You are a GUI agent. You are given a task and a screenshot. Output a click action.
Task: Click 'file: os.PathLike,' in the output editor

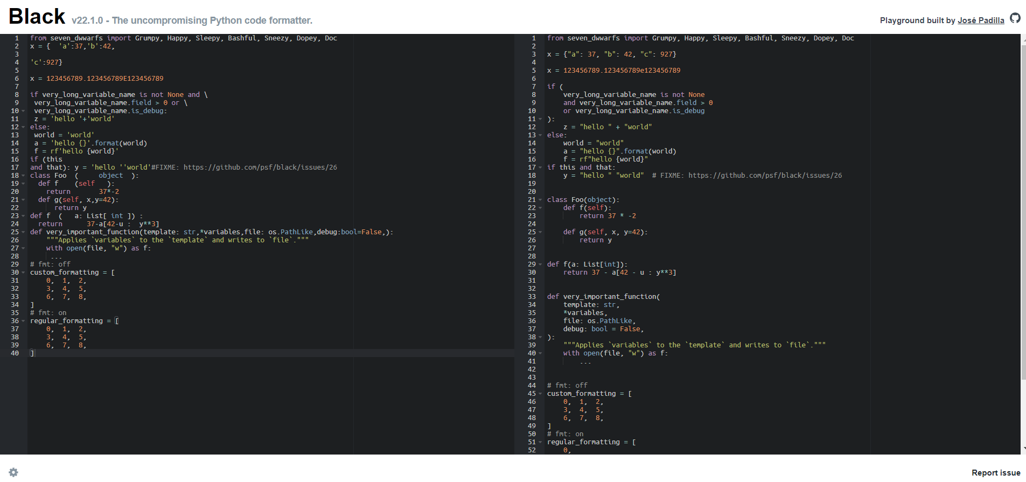(x=599, y=321)
